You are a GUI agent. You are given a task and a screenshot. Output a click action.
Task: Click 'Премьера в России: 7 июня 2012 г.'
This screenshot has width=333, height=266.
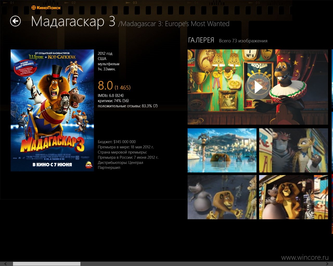[x=128, y=157]
